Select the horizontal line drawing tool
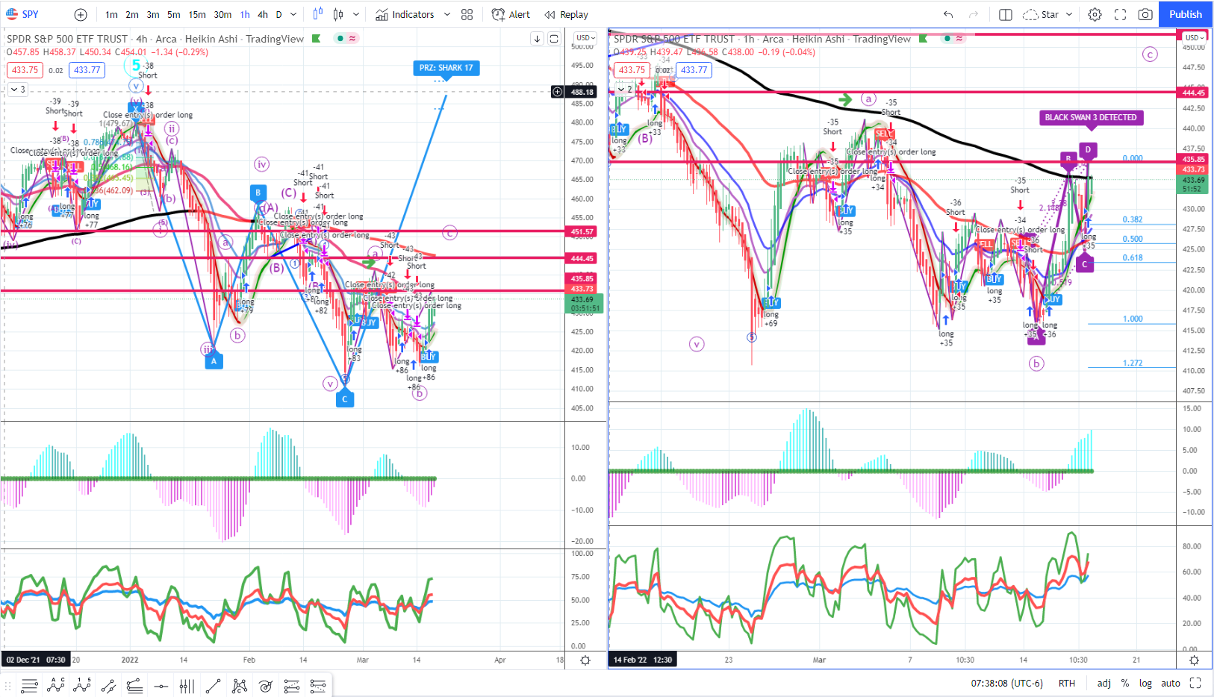This screenshot has height=697, width=1214. pos(161,685)
